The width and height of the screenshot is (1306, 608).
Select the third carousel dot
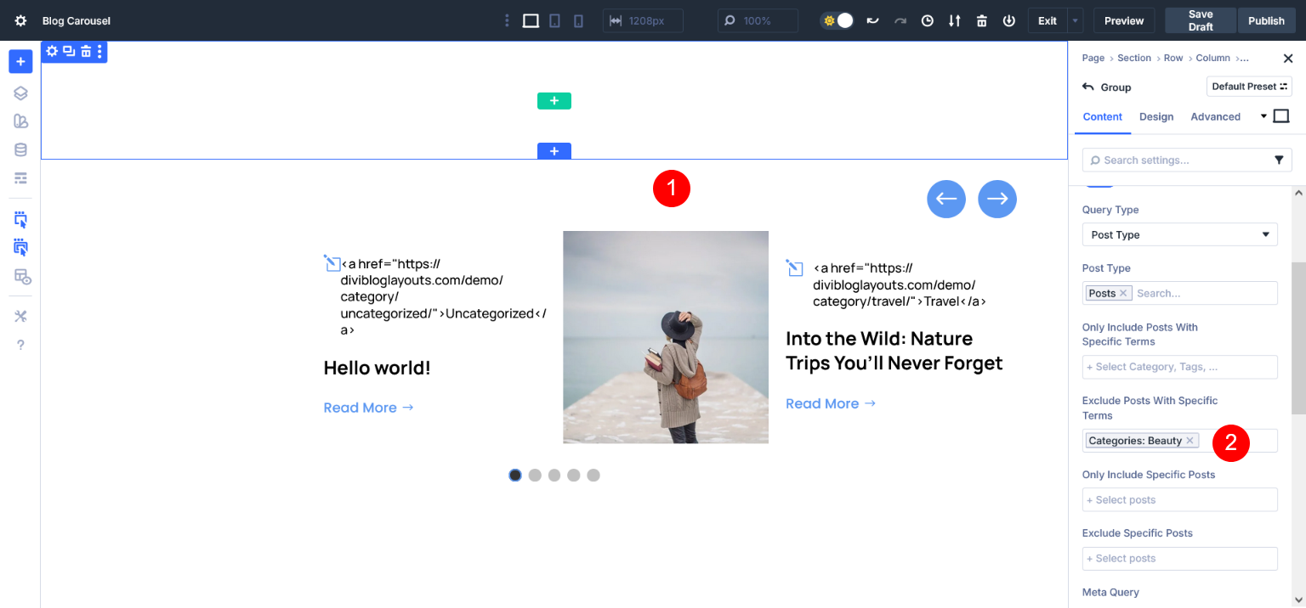coord(554,475)
